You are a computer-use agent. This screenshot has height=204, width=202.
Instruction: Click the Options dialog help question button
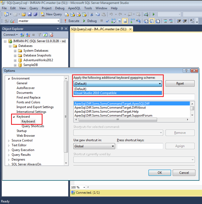tap(186, 70)
